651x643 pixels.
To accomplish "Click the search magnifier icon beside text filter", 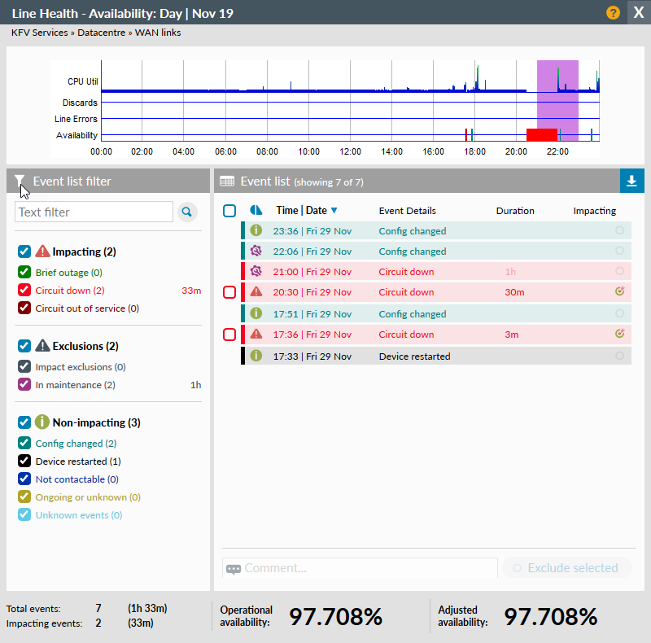I will tap(187, 212).
